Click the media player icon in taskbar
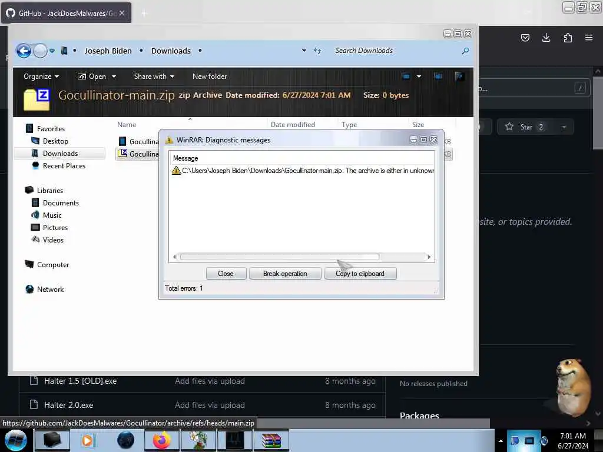603x452 pixels. [87, 440]
